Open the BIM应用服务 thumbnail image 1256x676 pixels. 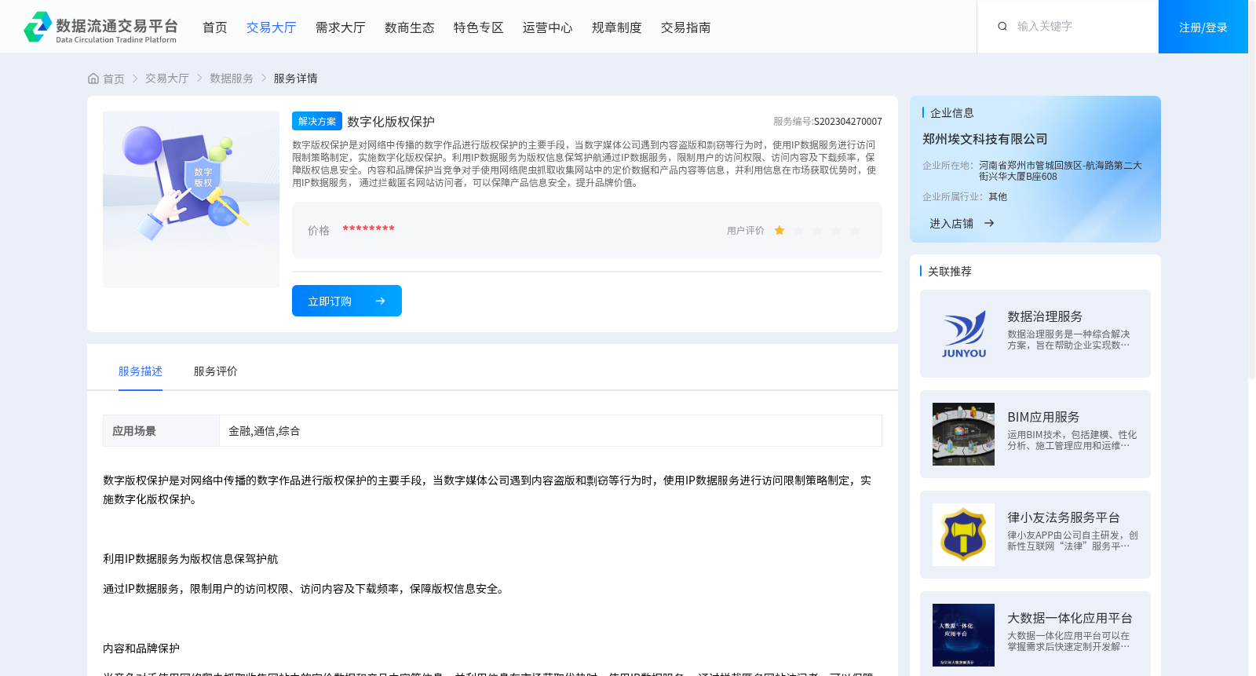pyautogui.click(x=963, y=434)
